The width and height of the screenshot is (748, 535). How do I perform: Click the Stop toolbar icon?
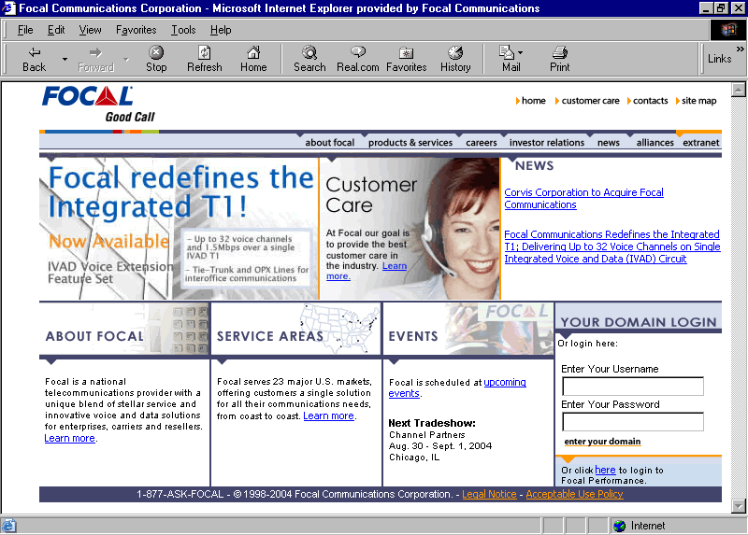click(x=156, y=59)
